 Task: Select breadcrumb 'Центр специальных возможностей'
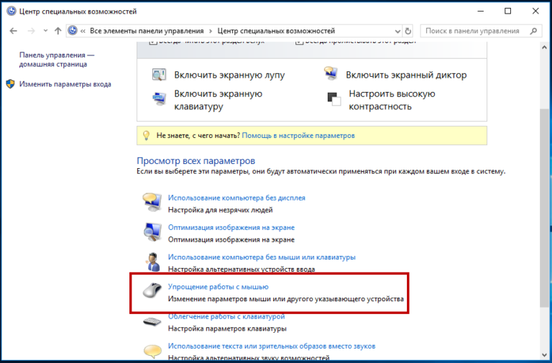coord(276,31)
